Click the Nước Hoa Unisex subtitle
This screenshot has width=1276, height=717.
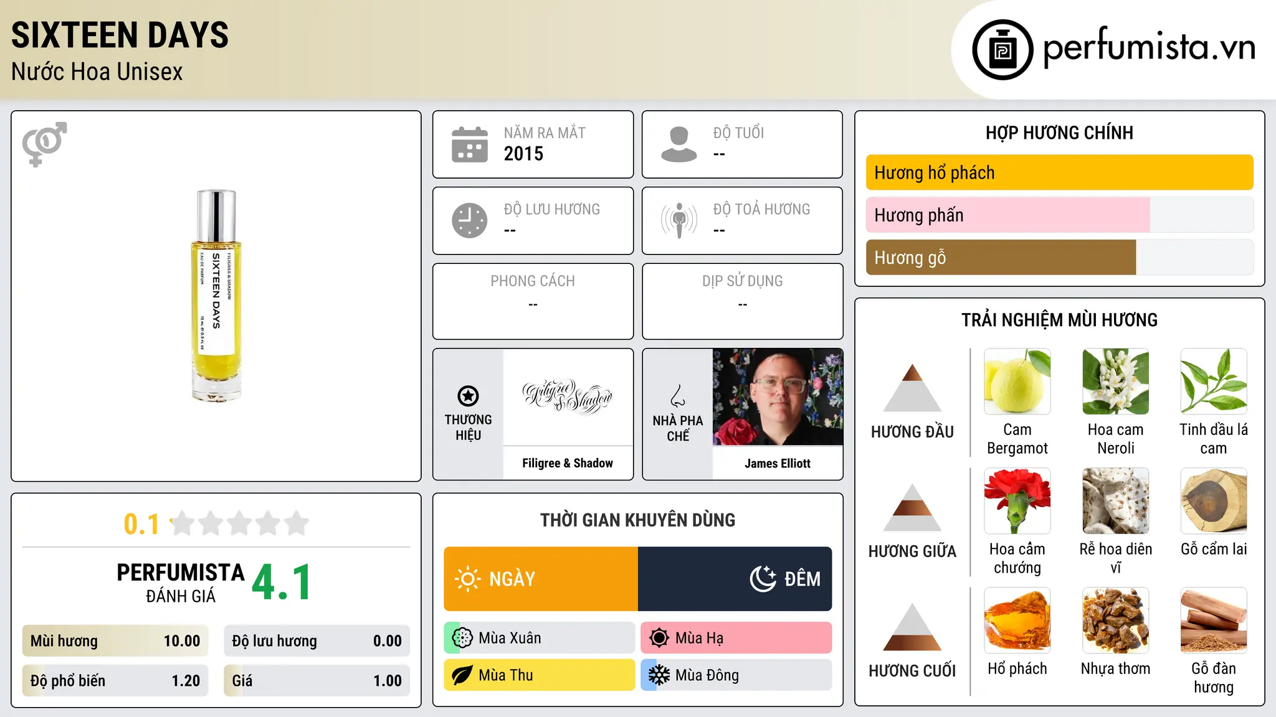coord(97,72)
